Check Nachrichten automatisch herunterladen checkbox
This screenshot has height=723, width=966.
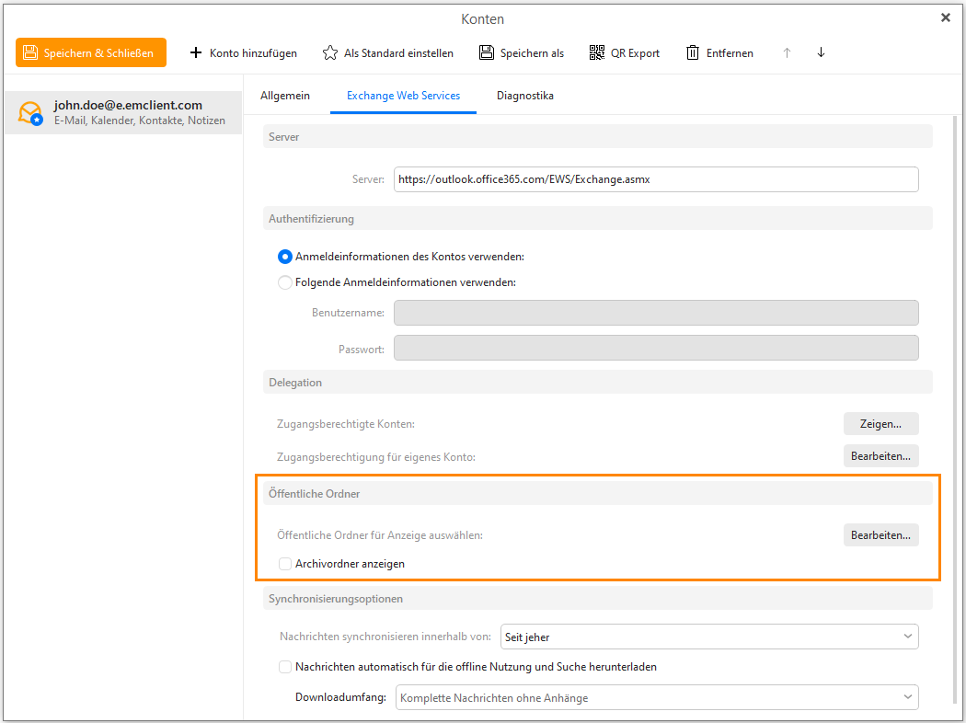[x=285, y=667]
